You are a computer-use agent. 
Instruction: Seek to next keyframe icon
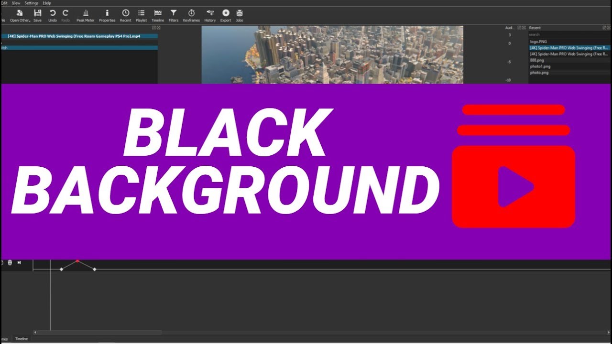coord(19,263)
